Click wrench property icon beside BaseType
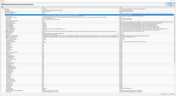This screenshot has width=176, height=96. (x=7, y=20)
